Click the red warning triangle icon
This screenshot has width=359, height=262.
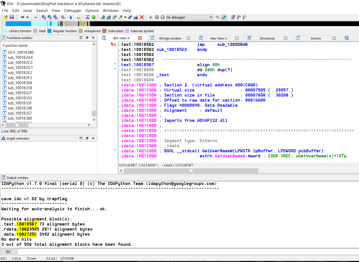pos(87,17)
